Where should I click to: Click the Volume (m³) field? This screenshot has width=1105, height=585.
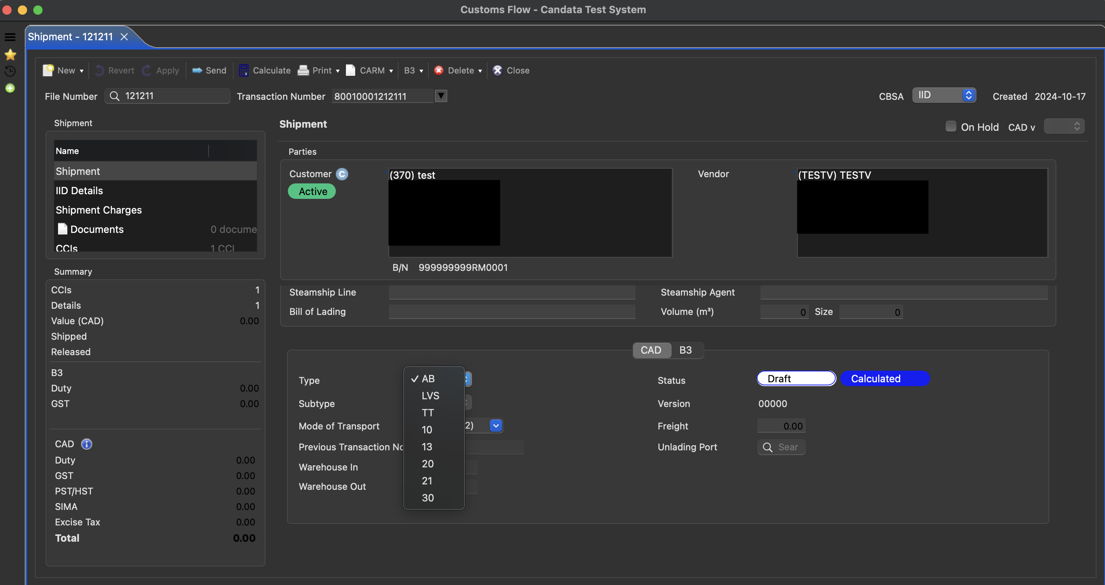784,312
